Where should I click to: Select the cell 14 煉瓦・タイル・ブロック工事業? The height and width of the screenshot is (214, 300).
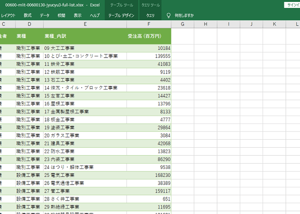(85, 88)
